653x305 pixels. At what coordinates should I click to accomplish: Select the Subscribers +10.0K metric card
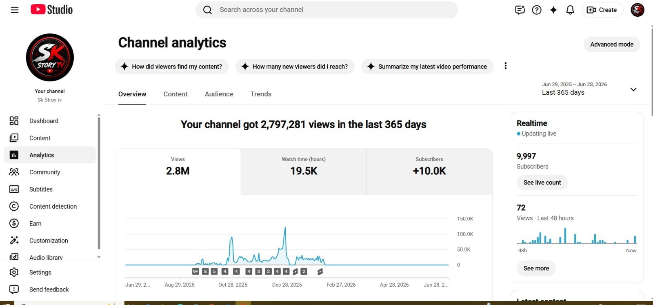[x=429, y=171]
